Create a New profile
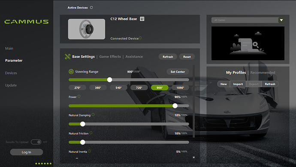Viewport: 296px width, 167px height. [224, 84]
